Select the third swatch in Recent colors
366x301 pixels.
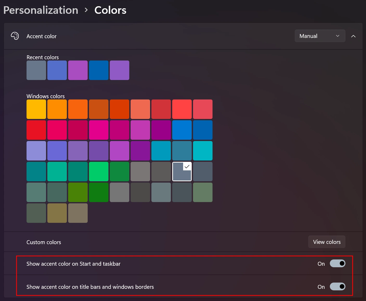78,70
